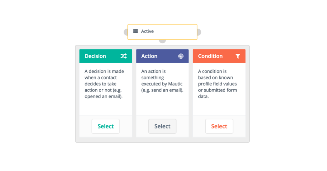
Task: Click the Decision description paragraph
Action: click(104, 84)
